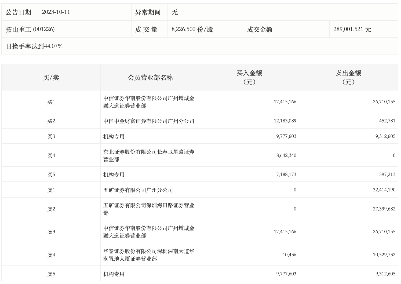
Task: Click the buy amount 12,183,089
Action: (x=285, y=121)
